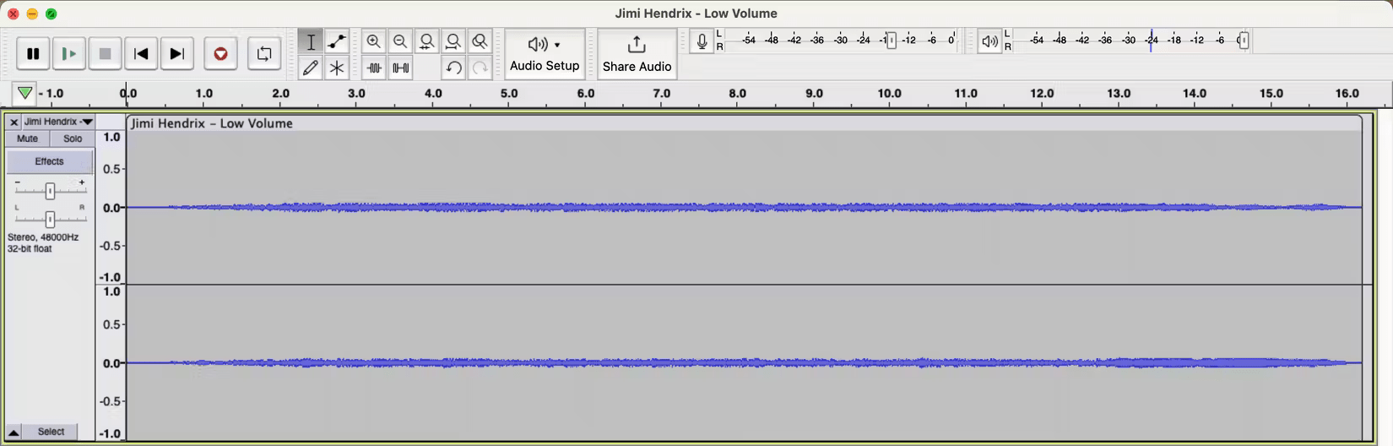1393x446 pixels.
Task: Click the 10.0 mark on timeline ruler
Action: click(890, 94)
